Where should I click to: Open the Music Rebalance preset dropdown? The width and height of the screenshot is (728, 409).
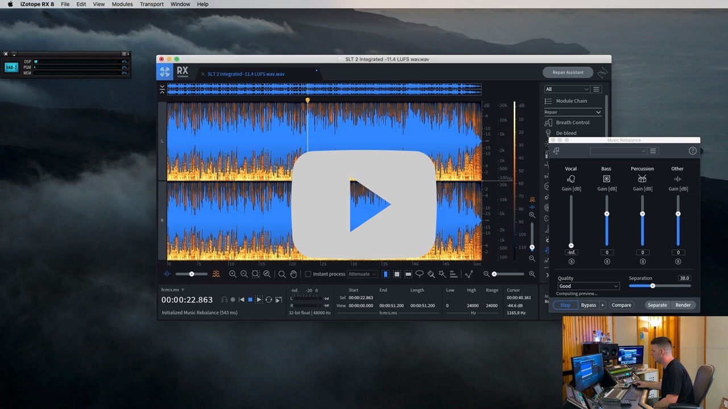pyautogui.click(x=618, y=151)
